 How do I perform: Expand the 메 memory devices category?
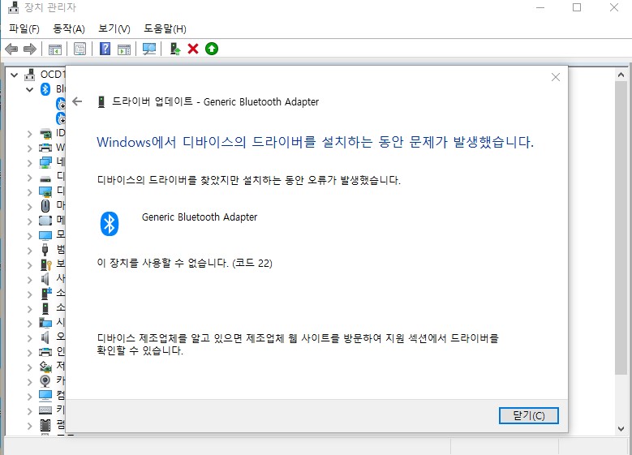click(29, 221)
